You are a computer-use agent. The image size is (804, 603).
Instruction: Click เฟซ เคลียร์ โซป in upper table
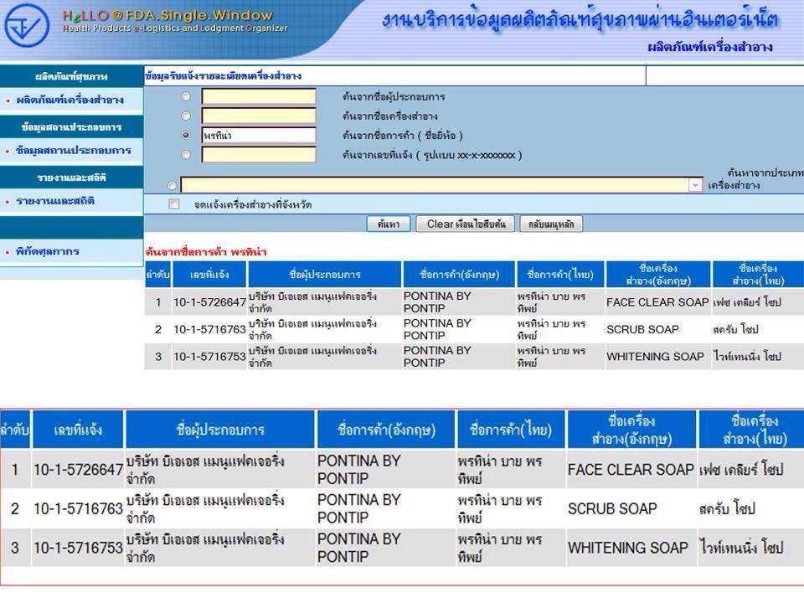pyautogui.click(x=747, y=302)
